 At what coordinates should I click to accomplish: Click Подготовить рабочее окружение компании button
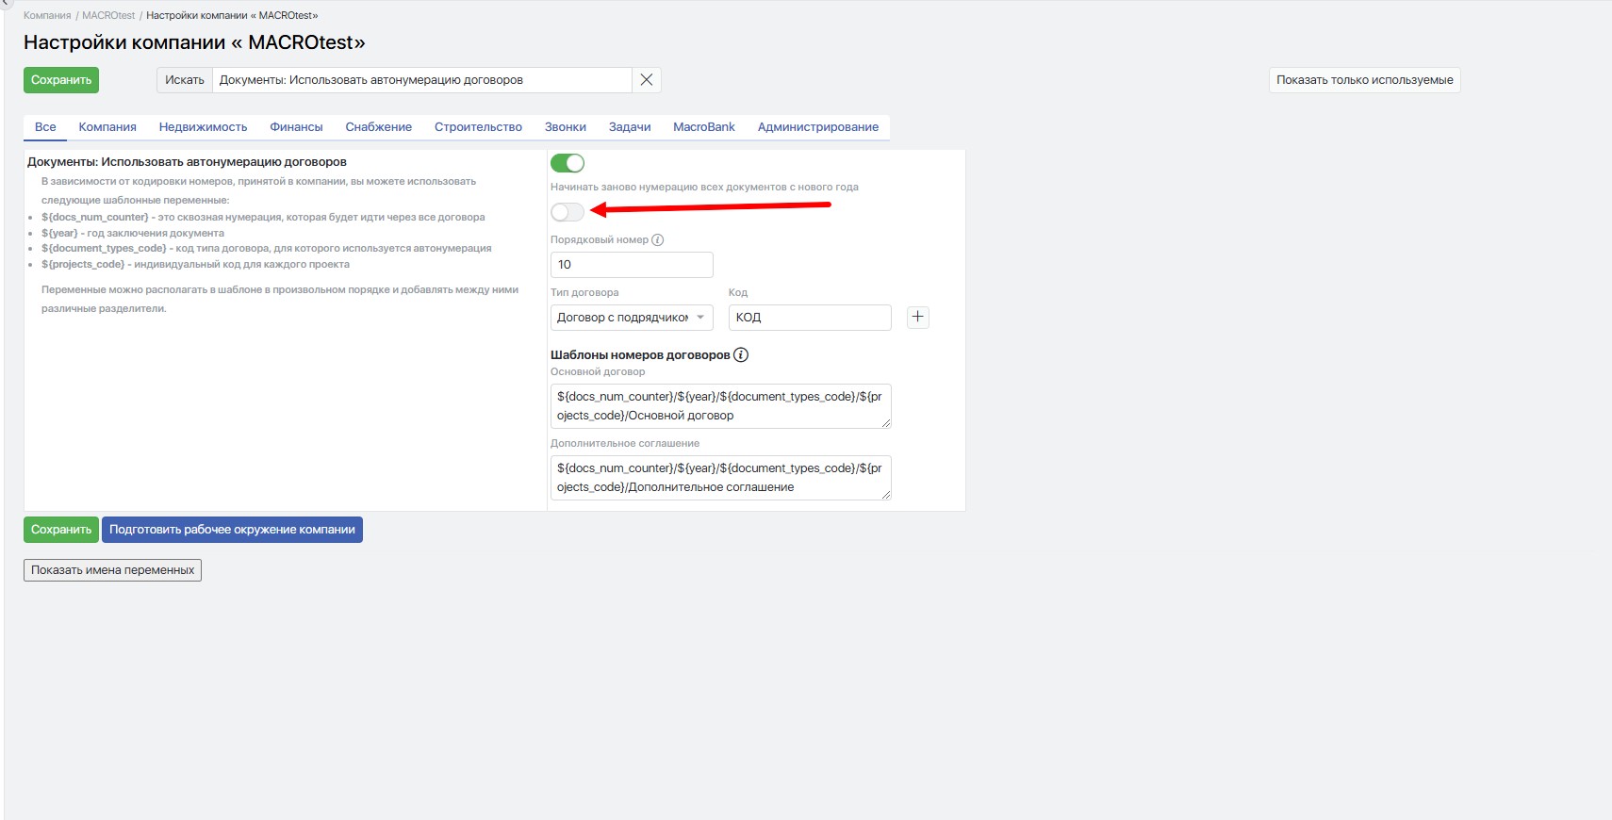(x=232, y=530)
